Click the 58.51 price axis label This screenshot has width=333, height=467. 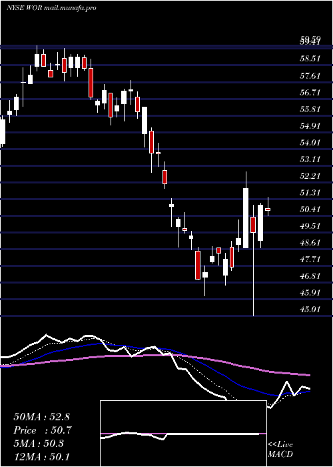[x=310, y=59]
